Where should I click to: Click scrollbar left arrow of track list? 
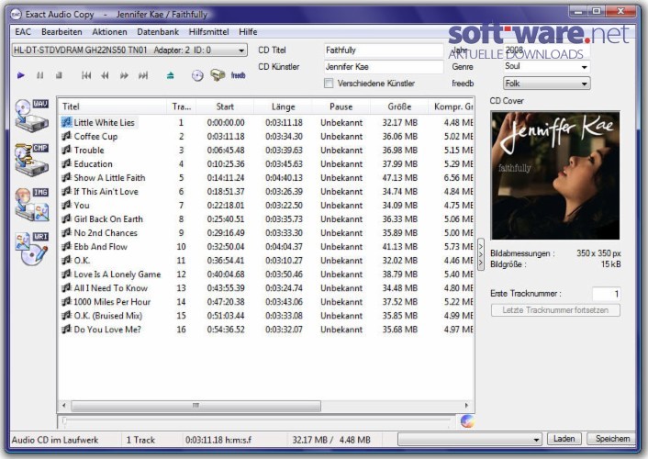coord(64,406)
